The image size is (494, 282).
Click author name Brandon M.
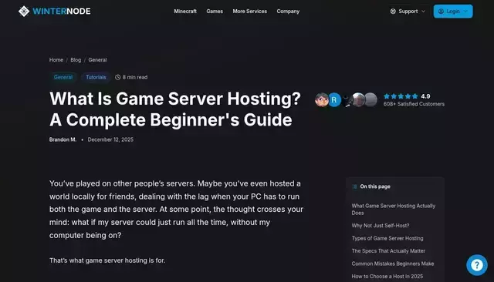pyautogui.click(x=63, y=139)
